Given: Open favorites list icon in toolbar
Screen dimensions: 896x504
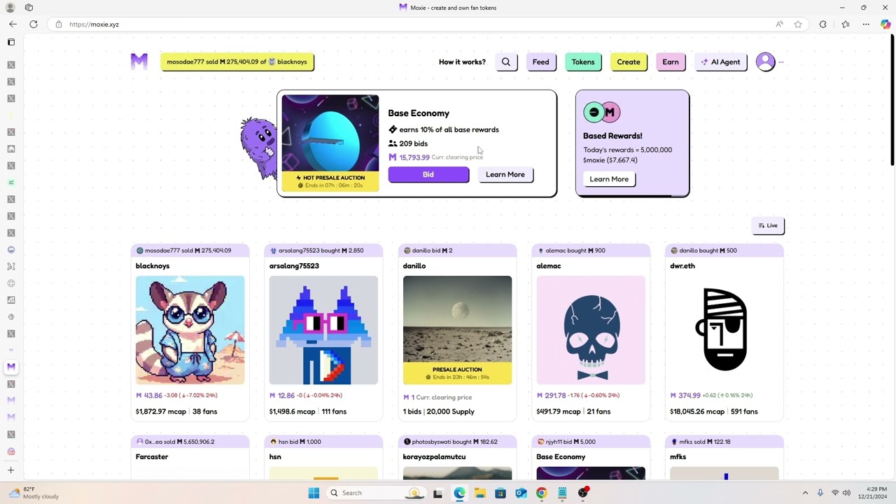Looking at the screenshot, I should click(846, 24).
